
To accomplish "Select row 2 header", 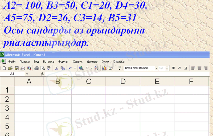I will point(7,99).
